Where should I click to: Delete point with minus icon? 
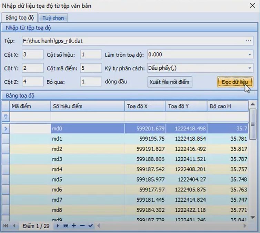coord(82,226)
